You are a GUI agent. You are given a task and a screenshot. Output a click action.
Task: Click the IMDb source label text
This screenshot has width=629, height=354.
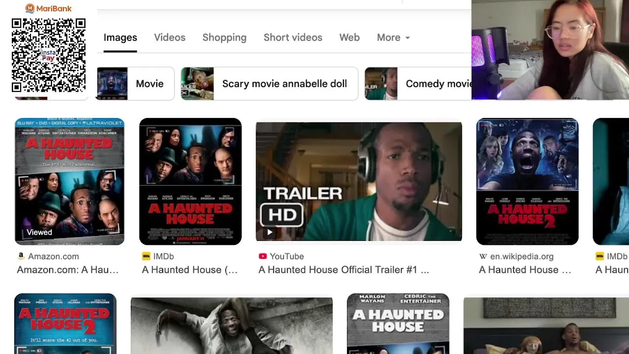(x=164, y=256)
